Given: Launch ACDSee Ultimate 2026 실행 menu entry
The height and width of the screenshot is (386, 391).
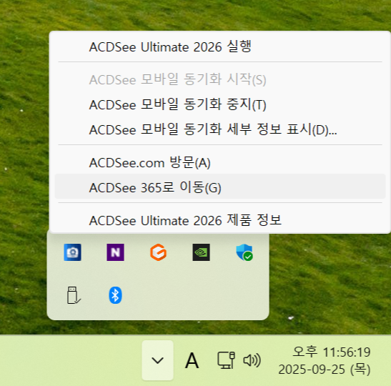Looking at the screenshot, I should (x=220, y=46).
